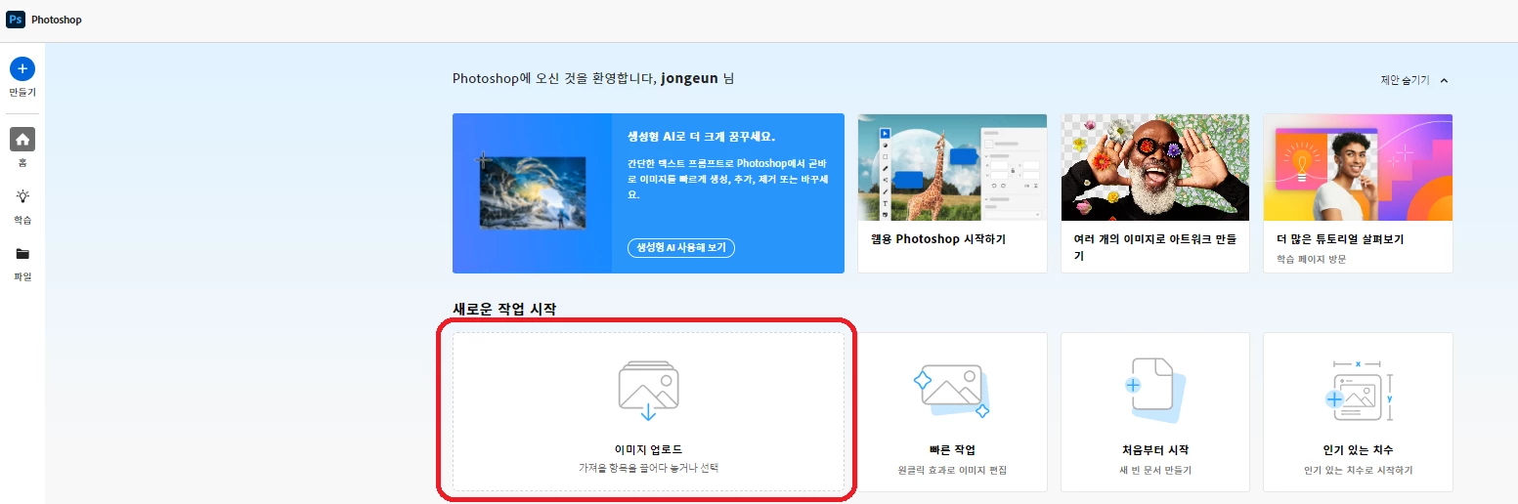The width and height of the screenshot is (1518, 504).
Task: Click the 처음부터 시작 new document icon
Action: [1154, 391]
